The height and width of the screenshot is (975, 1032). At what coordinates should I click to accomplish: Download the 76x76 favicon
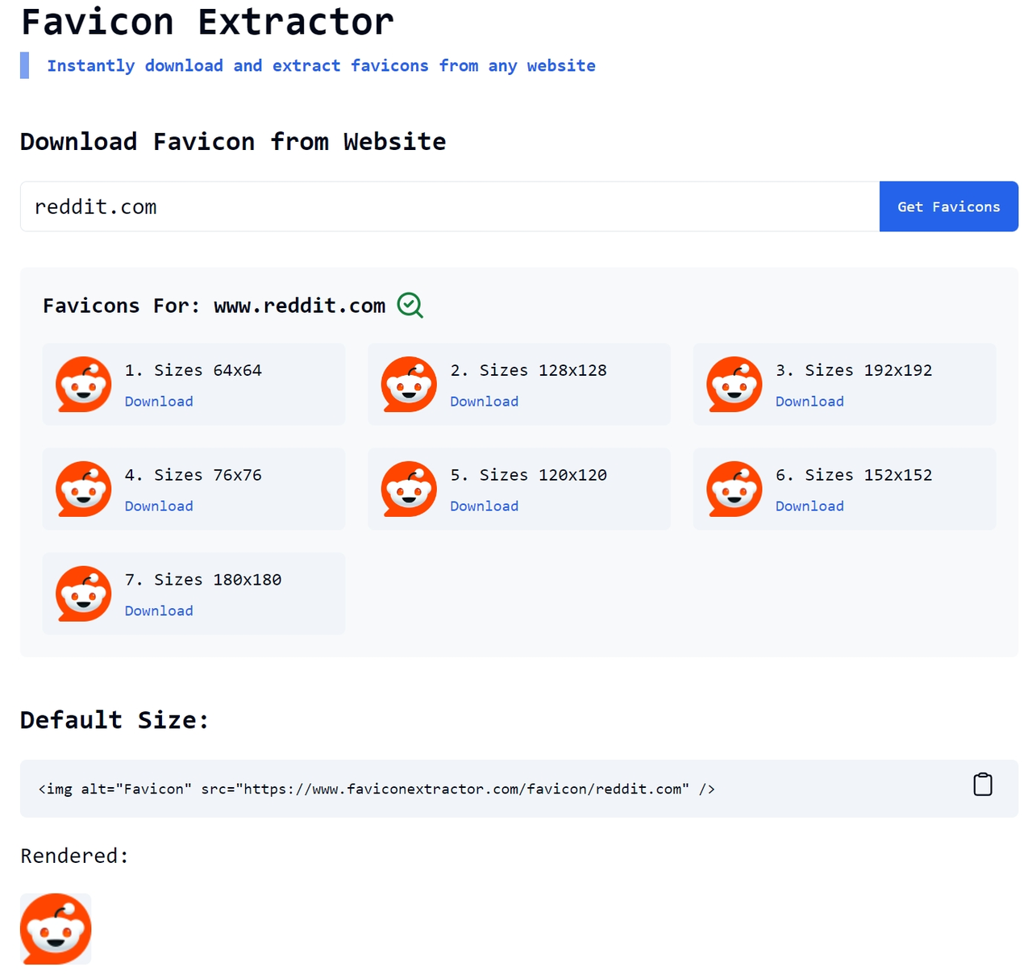158,506
